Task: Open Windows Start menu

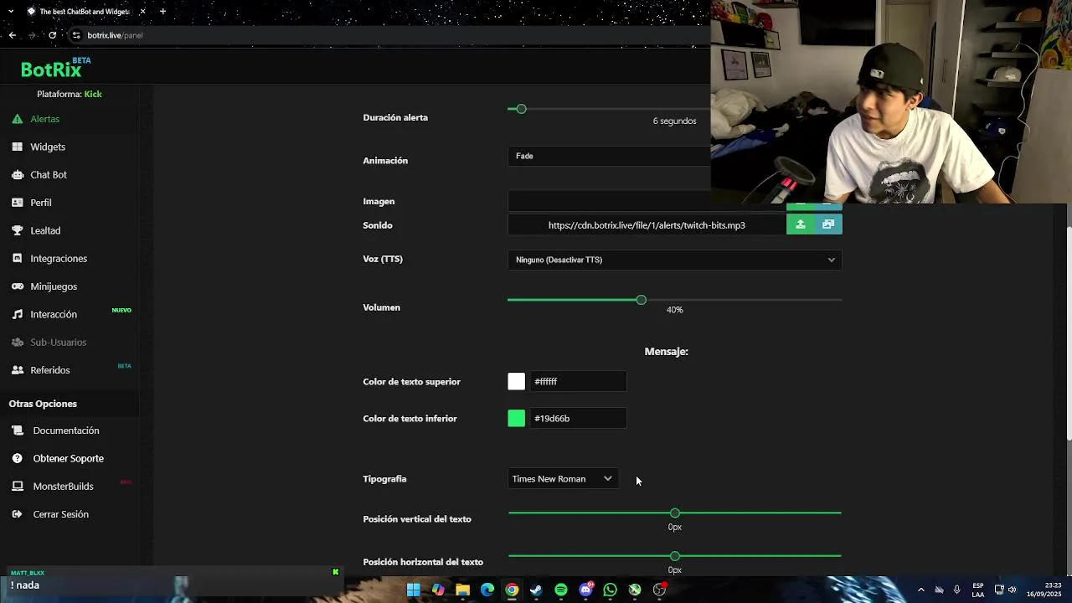Action: pos(413,590)
